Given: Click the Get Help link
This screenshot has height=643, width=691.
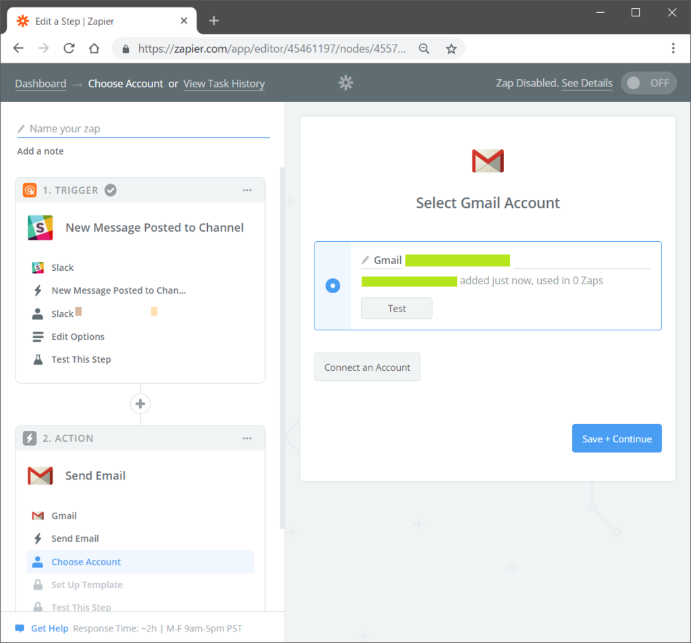Looking at the screenshot, I should [49, 628].
